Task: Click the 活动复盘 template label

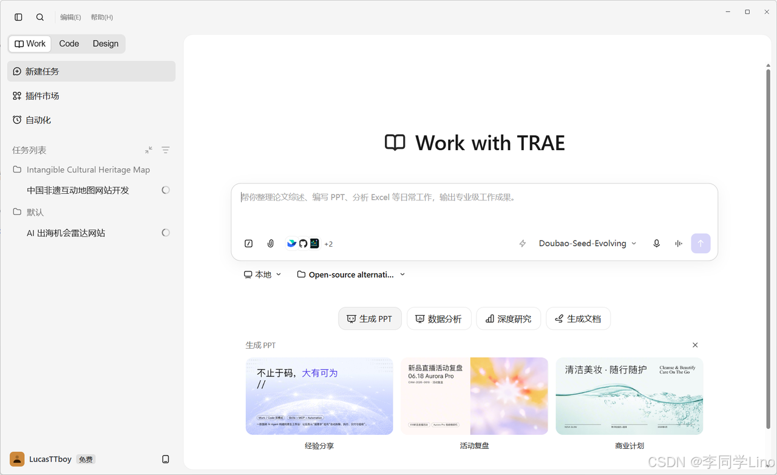Action: 474,446
